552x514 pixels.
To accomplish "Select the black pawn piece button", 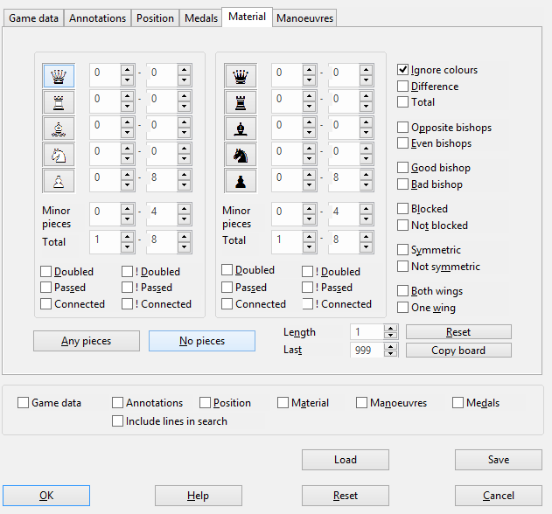I will click(241, 181).
